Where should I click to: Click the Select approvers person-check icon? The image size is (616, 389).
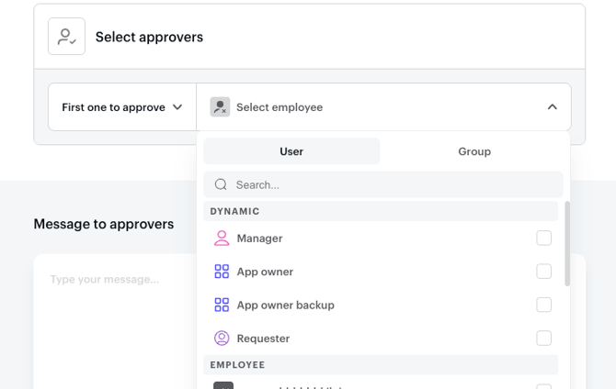(x=66, y=36)
